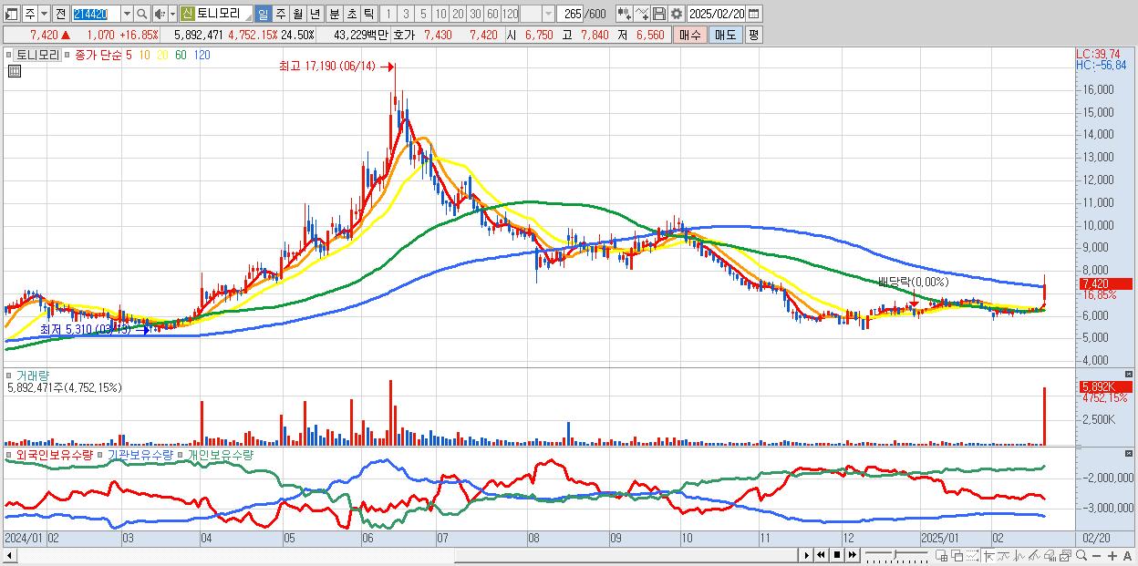The width and height of the screenshot is (1138, 566).
Task: Click the crosshair grid window icon
Action: pos(942,555)
